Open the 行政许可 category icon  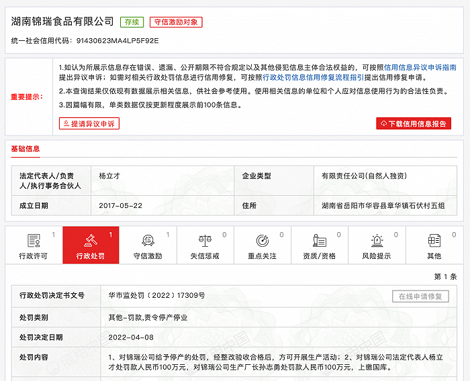point(34,240)
